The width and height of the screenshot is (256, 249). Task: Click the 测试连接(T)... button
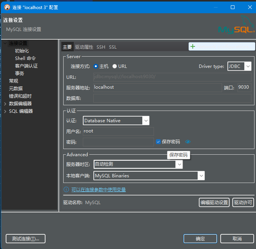tap(26, 239)
